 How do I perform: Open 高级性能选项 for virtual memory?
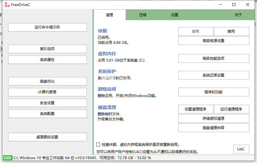213,59
